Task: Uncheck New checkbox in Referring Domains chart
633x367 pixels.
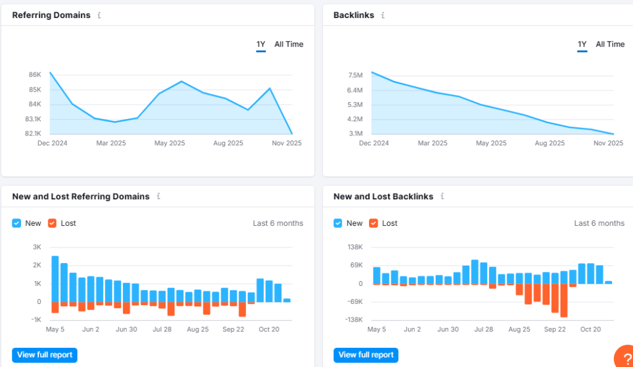Action: pos(17,223)
